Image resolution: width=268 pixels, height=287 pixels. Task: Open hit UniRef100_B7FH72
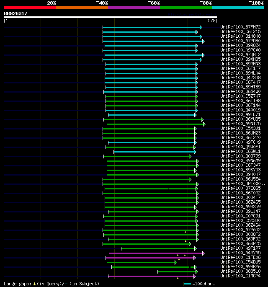(x=240, y=27)
